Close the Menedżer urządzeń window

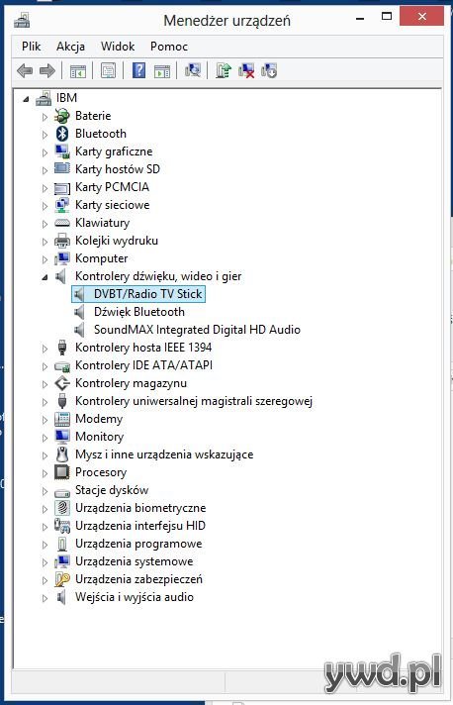click(x=421, y=17)
